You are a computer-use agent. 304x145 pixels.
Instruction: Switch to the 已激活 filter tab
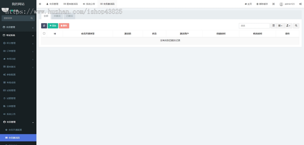pos(69,16)
